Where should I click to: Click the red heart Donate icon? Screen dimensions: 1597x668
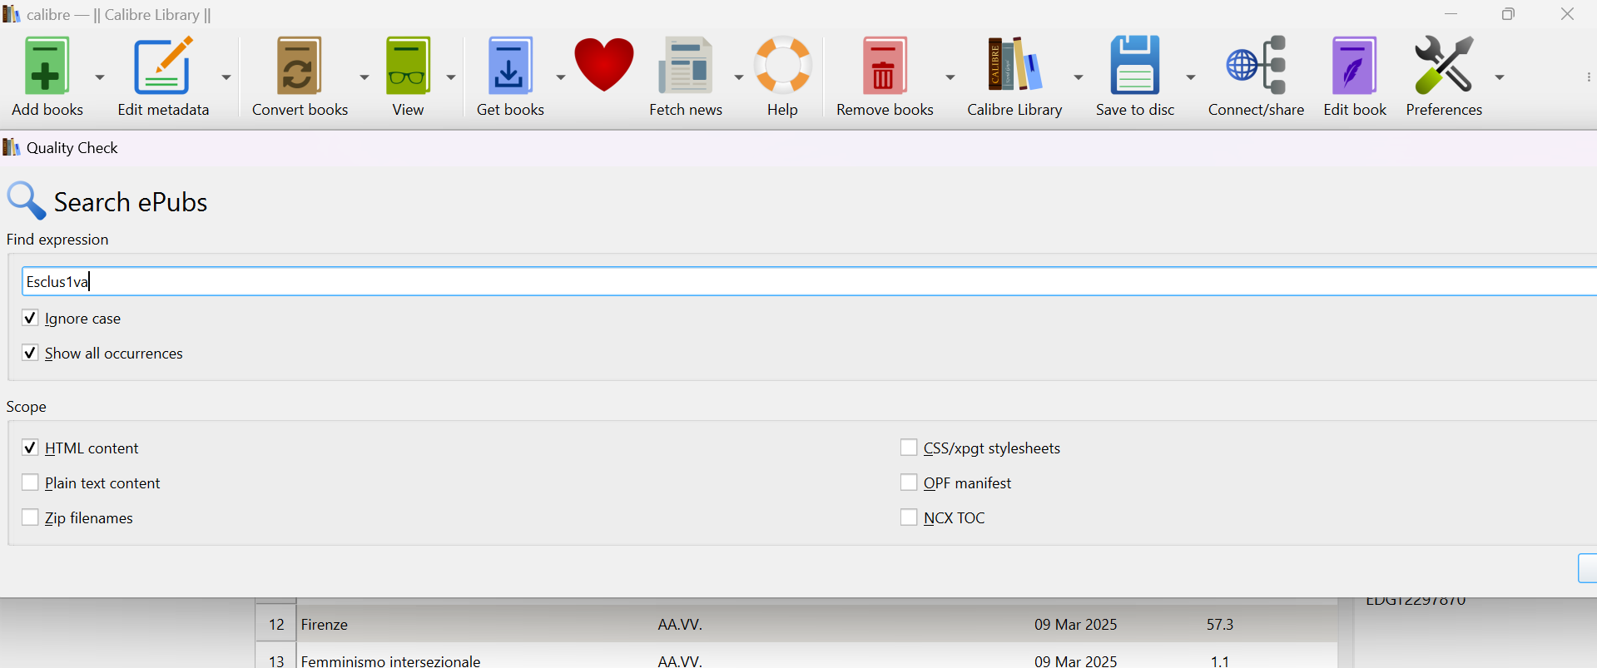point(604,65)
